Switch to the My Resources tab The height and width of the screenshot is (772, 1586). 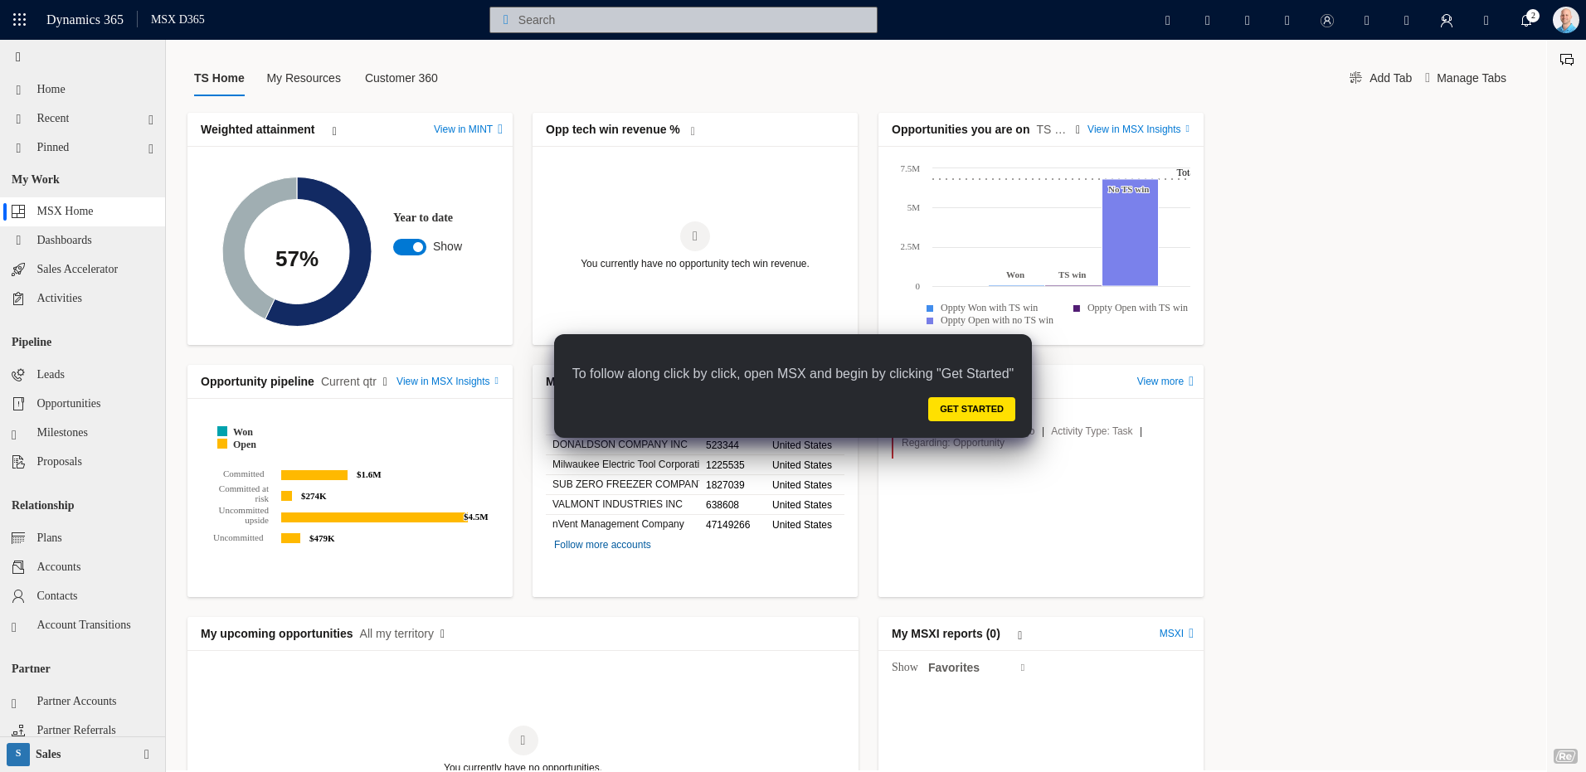click(x=304, y=78)
